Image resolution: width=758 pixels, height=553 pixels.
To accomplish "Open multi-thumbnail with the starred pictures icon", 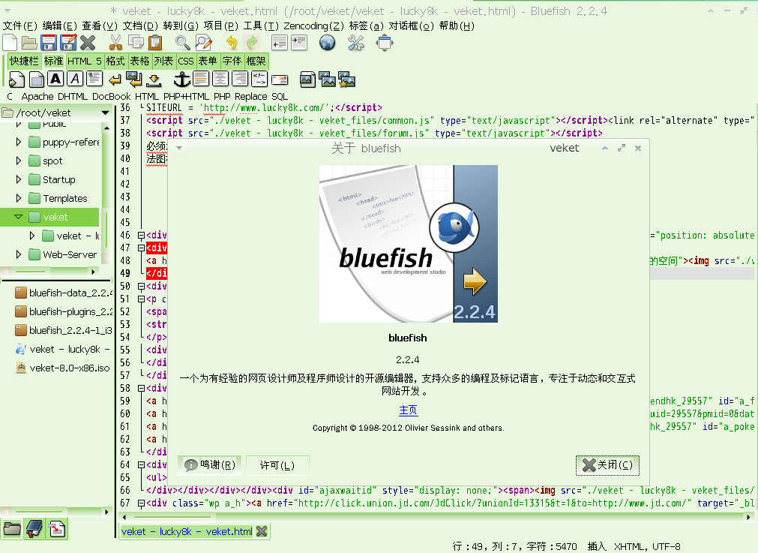I will [x=346, y=79].
